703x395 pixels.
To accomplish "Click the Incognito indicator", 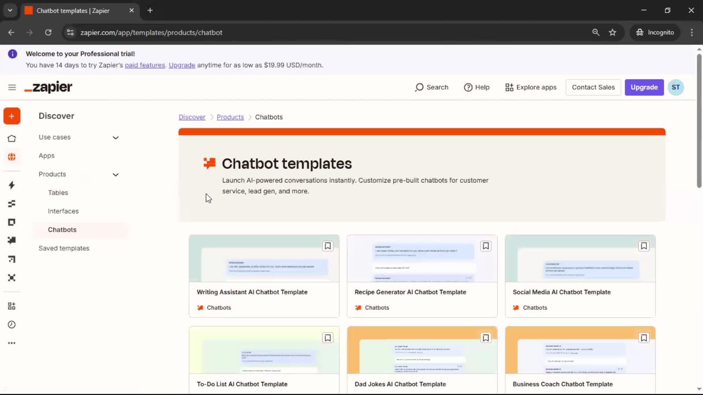I will (655, 33).
